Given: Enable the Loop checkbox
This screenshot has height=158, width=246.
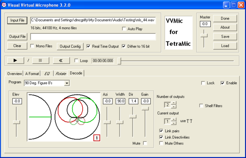Looking at the screenshot, I should point(76,61).
